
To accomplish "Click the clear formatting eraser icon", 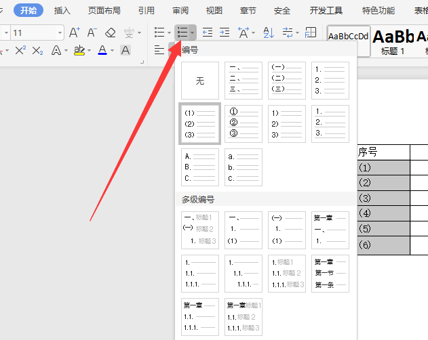I will pos(111,33).
